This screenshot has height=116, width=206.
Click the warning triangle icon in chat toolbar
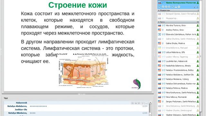(x=136, y=103)
